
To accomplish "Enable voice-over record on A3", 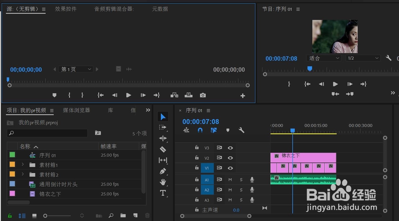I will coord(252,200).
